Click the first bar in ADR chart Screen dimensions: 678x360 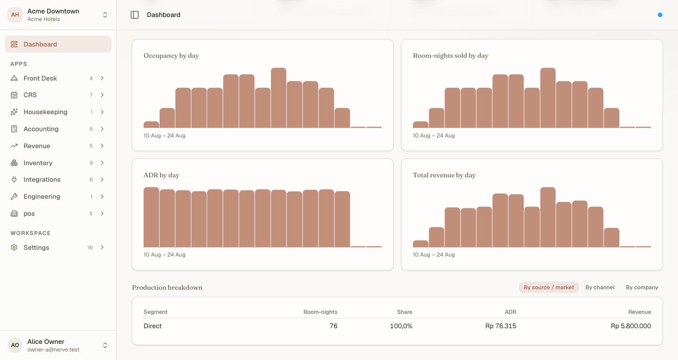point(151,217)
